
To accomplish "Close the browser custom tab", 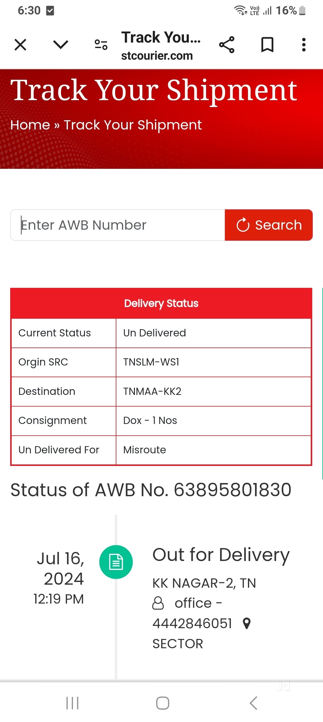I will pyautogui.click(x=20, y=45).
